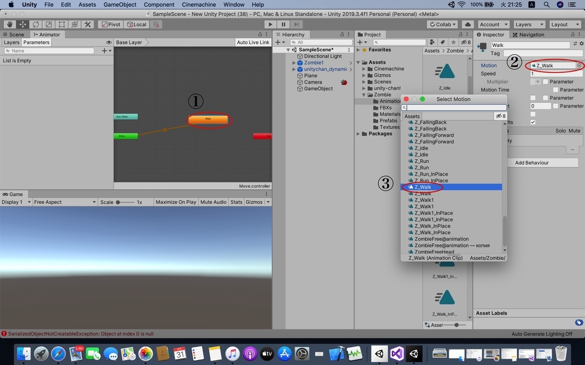585x365 pixels.
Task: Toggle Mute Audio in Game view
Action: [214, 202]
